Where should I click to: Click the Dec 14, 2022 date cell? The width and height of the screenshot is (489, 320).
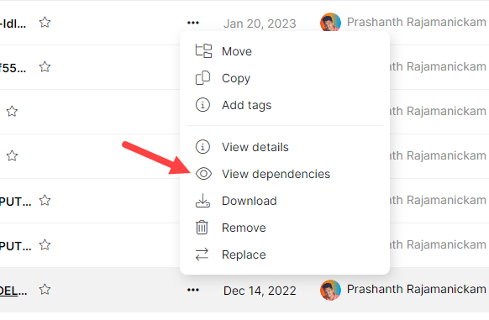point(260,291)
